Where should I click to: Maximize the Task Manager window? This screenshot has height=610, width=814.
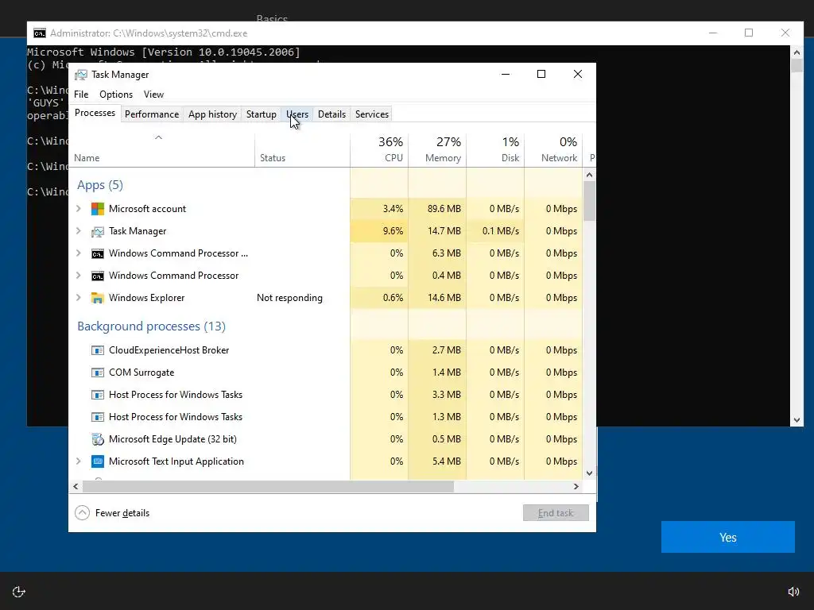pyautogui.click(x=541, y=74)
